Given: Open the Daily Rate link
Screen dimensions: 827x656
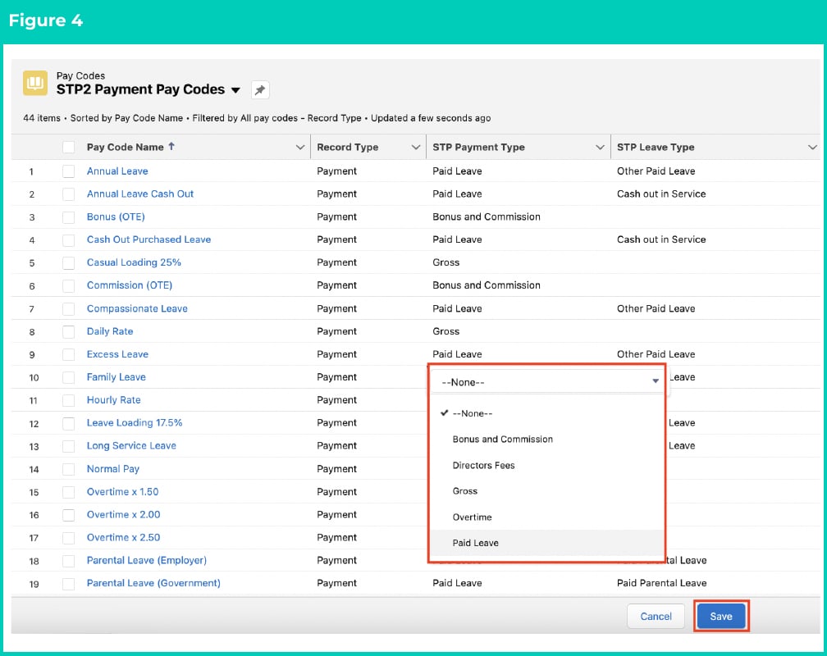Looking at the screenshot, I should (x=110, y=331).
